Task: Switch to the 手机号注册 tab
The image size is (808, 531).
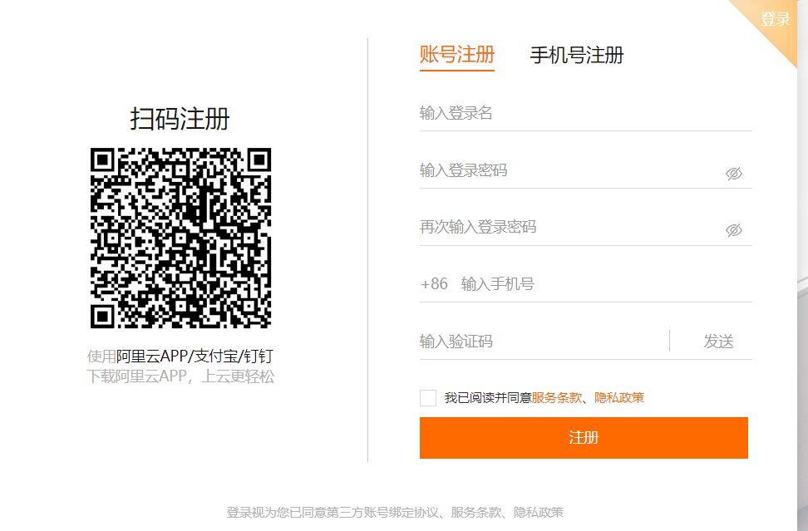Action: (577, 55)
